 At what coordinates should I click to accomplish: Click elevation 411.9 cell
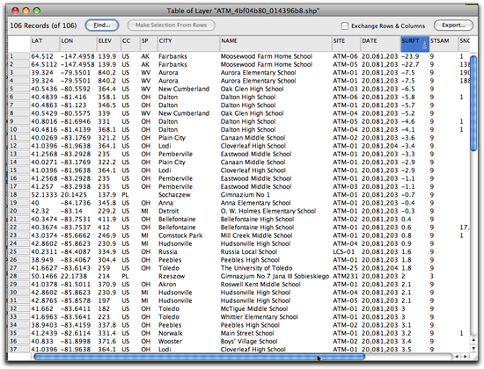107,219
